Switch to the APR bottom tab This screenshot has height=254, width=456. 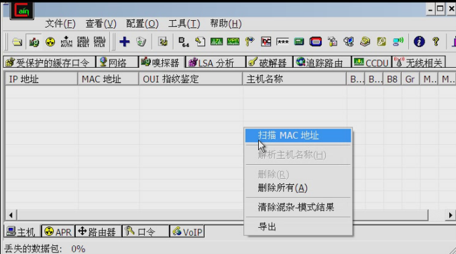58,232
